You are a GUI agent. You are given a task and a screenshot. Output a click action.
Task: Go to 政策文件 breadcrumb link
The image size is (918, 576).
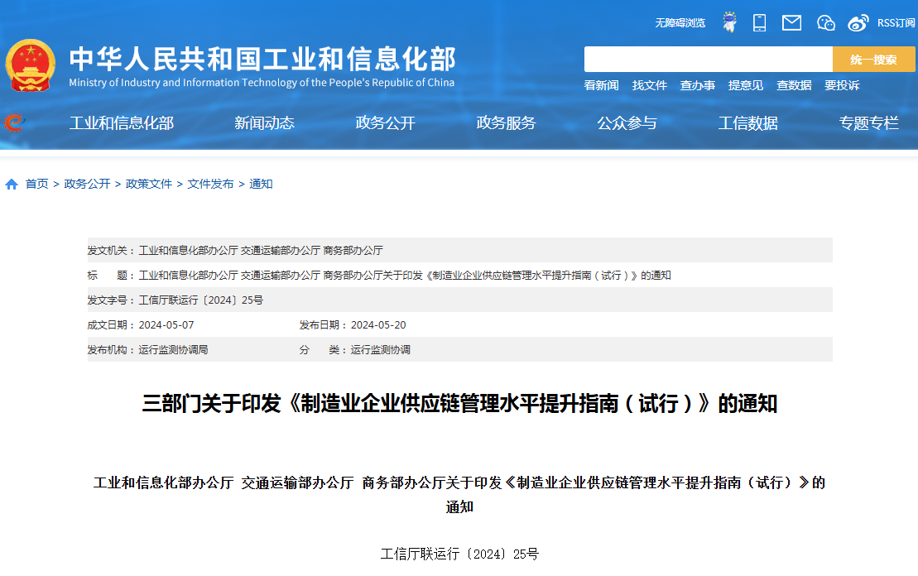click(x=149, y=184)
